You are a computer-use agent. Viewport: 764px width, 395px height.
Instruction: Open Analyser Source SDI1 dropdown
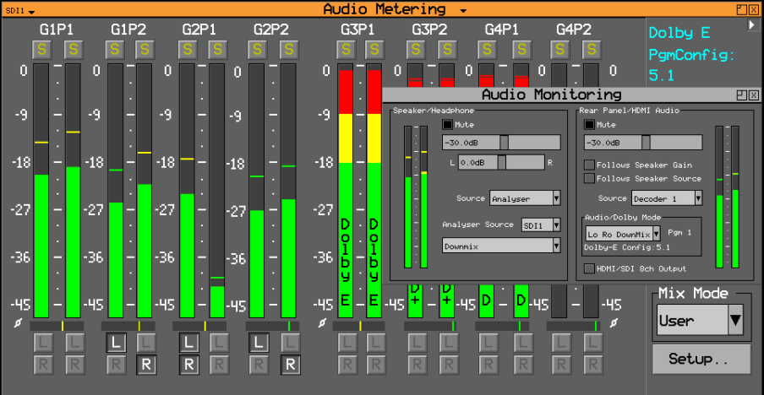(x=541, y=225)
